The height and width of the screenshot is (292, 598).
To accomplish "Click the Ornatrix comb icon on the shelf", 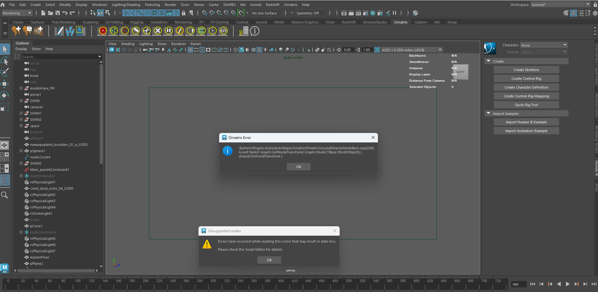I will click(135, 31).
